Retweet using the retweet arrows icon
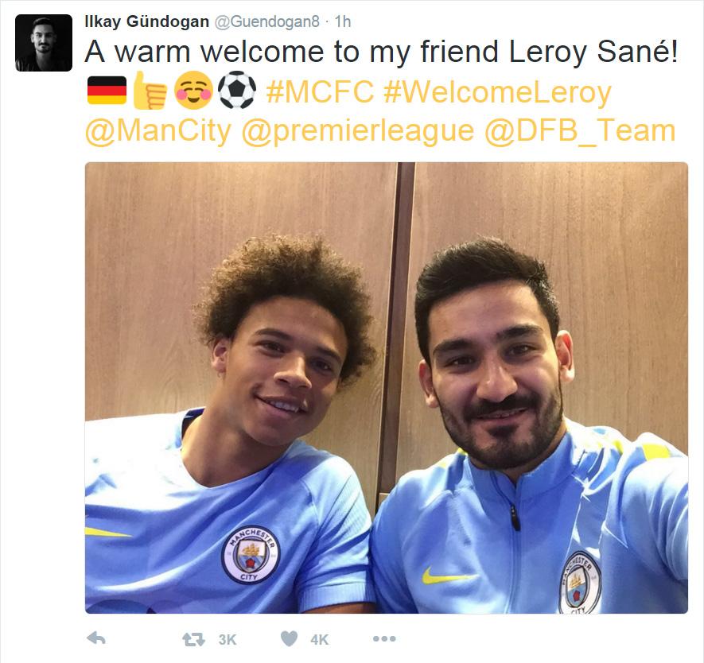Viewport: 704px width, 663px height. [x=193, y=639]
